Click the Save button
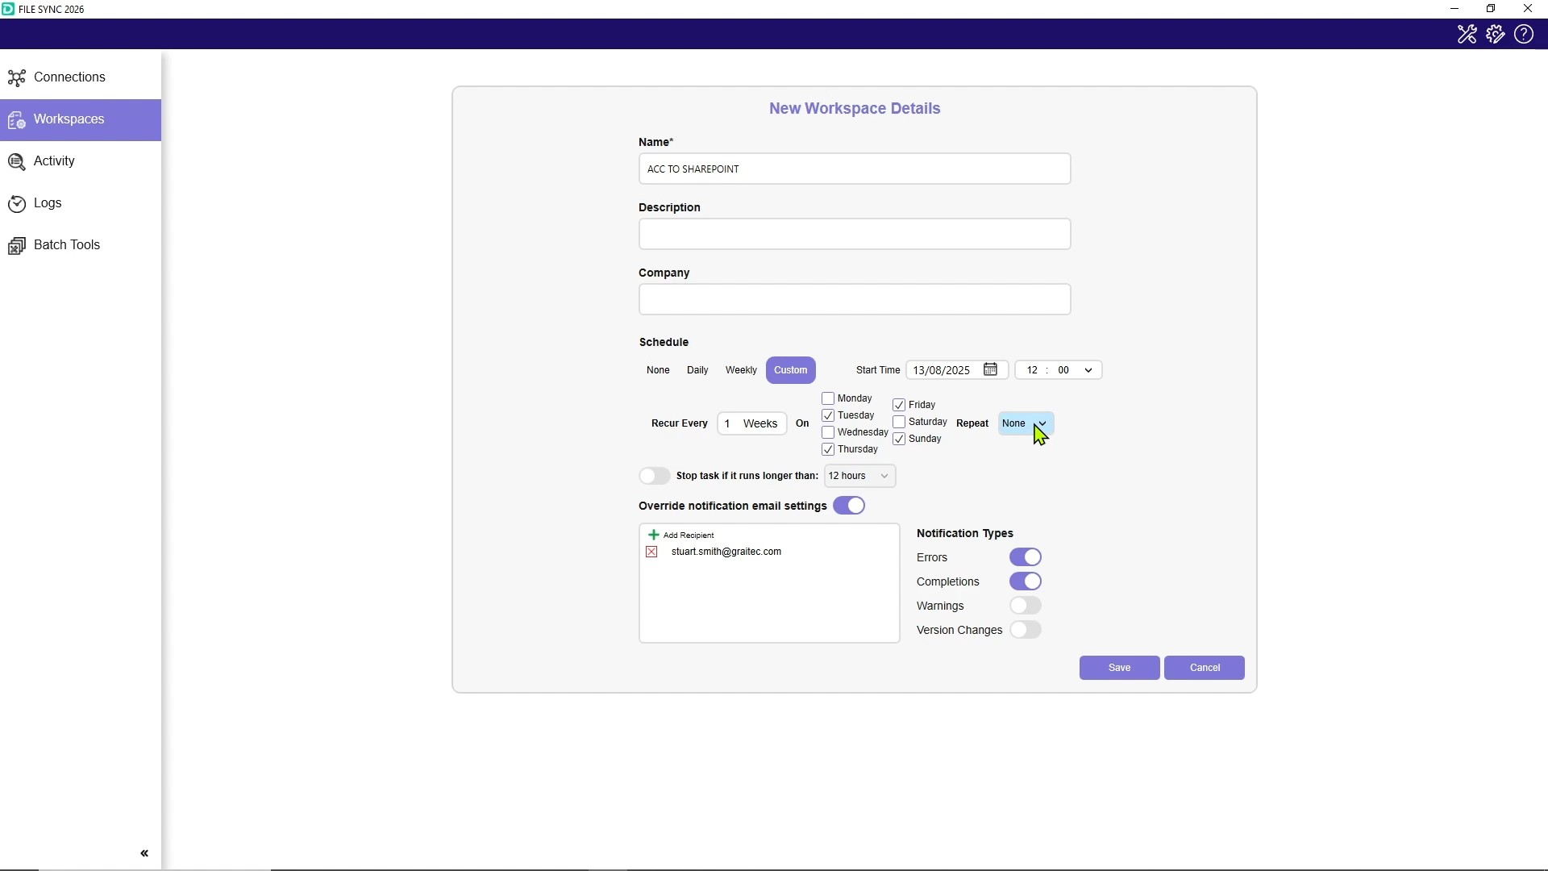Screen dimensions: 1548x871 [x=1119, y=668]
